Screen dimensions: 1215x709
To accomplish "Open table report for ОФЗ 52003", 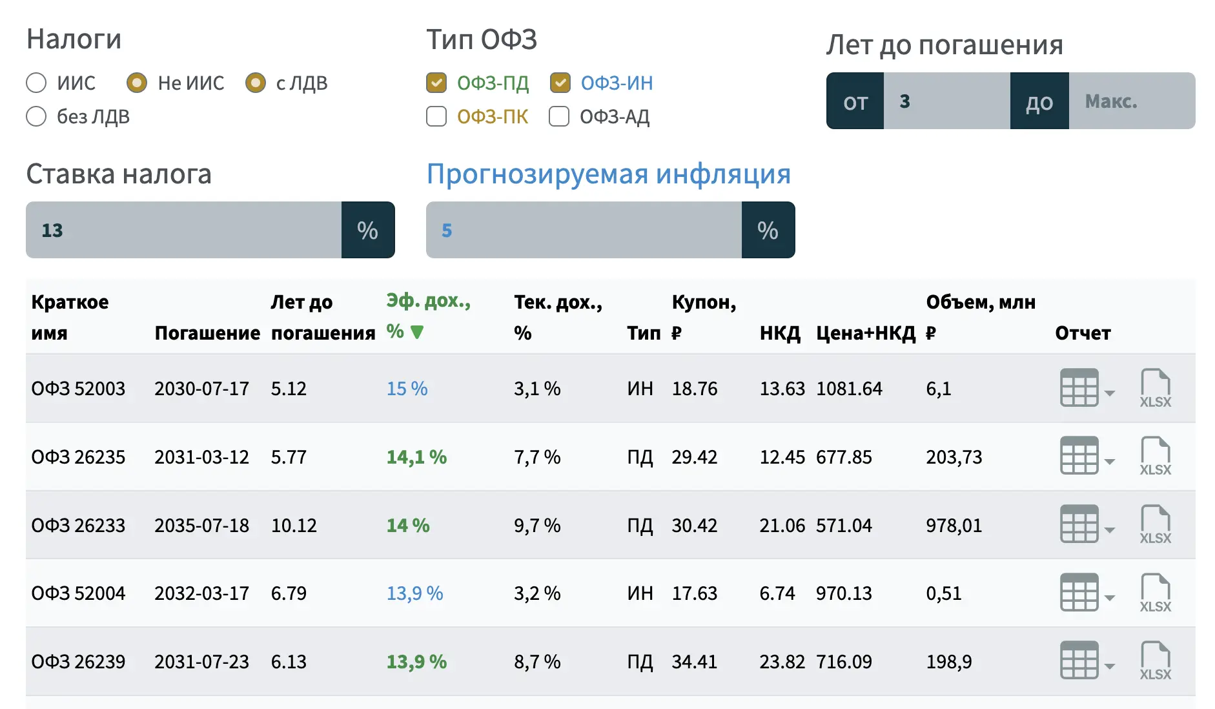I will [1079, 388].
